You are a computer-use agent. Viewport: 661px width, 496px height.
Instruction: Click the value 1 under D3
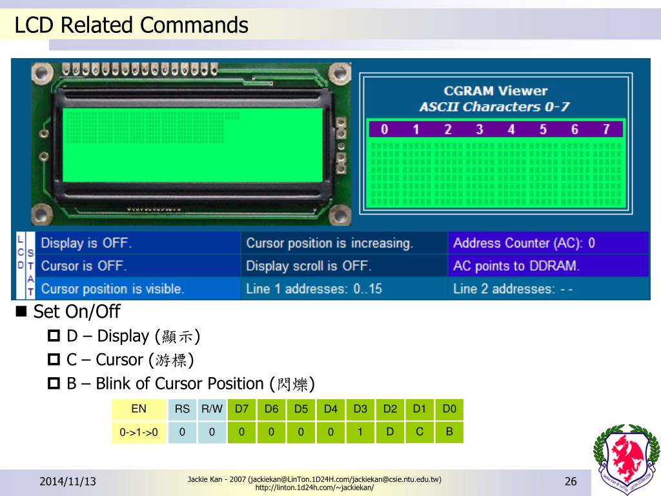360,432
